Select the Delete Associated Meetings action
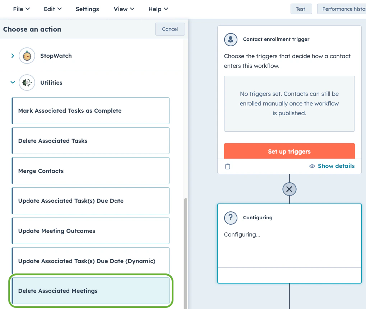 91,291
